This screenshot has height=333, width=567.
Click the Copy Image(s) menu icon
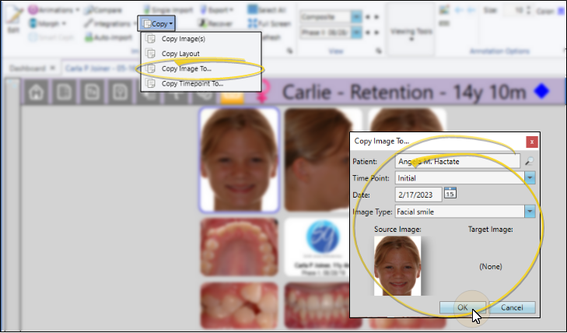click(x=150, y=39)
